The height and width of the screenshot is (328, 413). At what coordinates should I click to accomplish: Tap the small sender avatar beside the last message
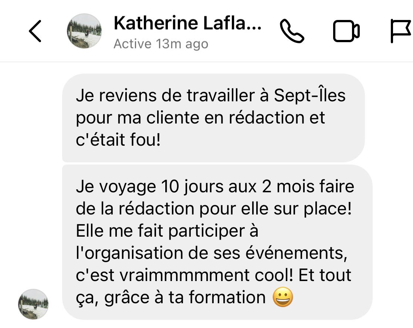33,304
